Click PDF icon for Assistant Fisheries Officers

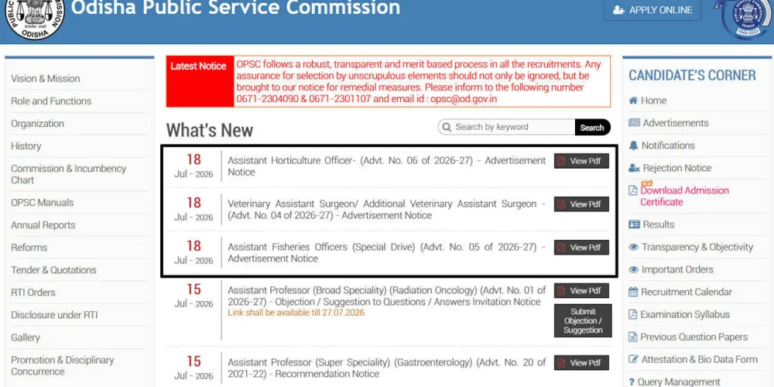point(561,248)
